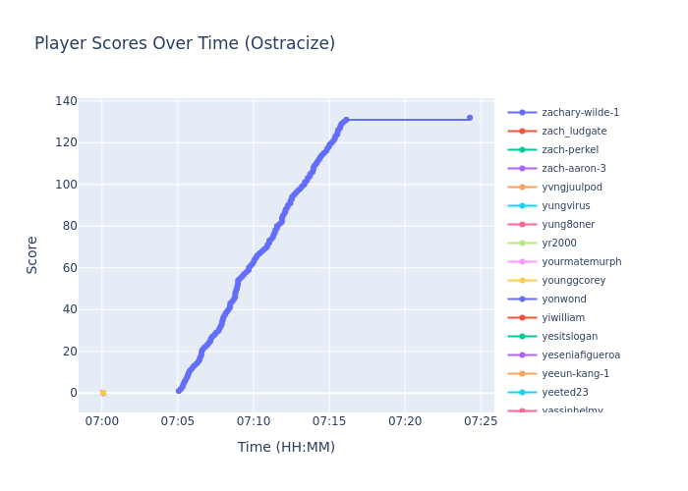Click the yourmatemurph legend marker icon
This screenshot has height=491, width=688.
point(522,262)
